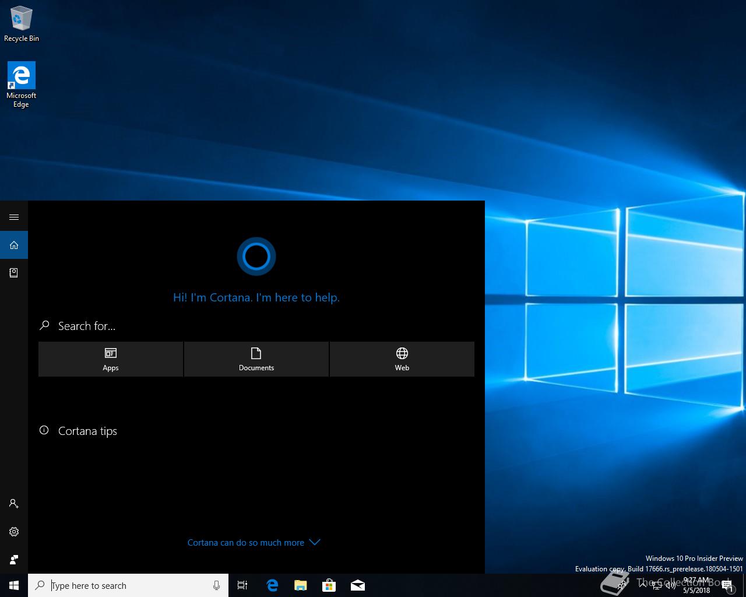The height and width of the screenshot is (597, 746).
Task: Open network status from the system tray
Action: 657,585
